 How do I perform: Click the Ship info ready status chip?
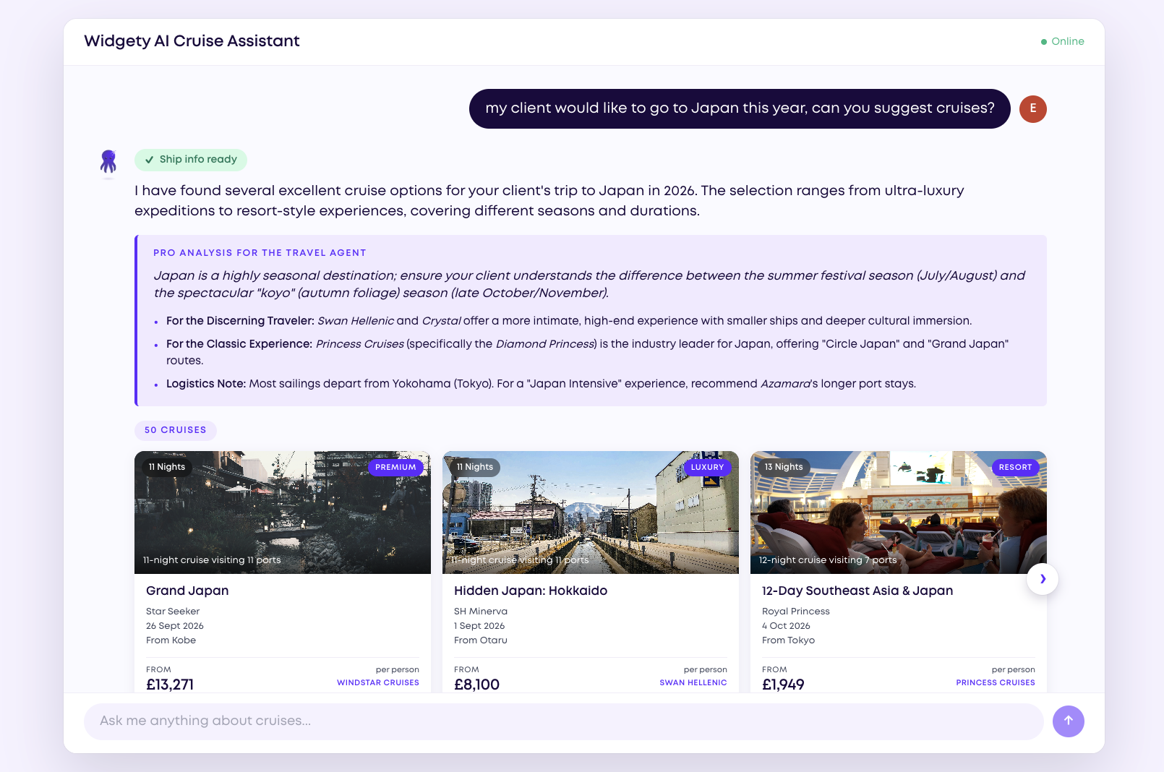(x=191, y=160)
